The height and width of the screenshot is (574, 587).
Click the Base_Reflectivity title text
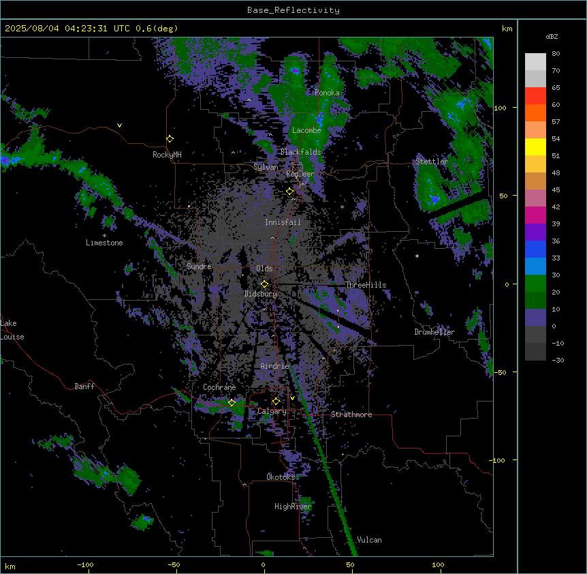coord(293,10)
